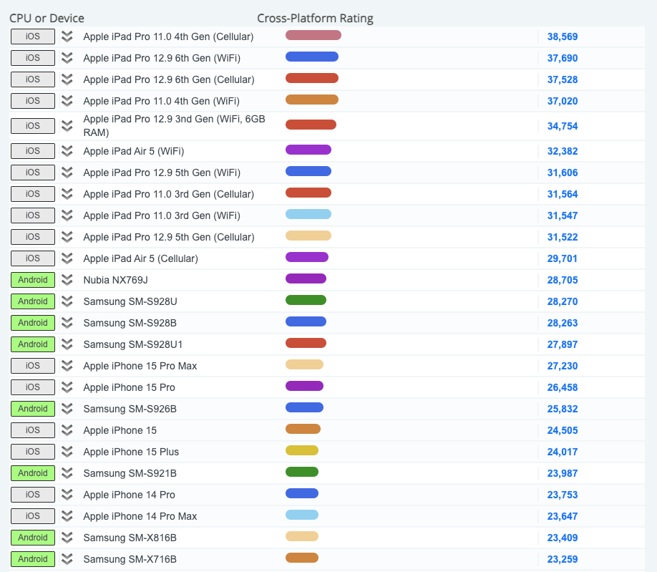
Task: Open rating 25,832 link
Action: 563,409
